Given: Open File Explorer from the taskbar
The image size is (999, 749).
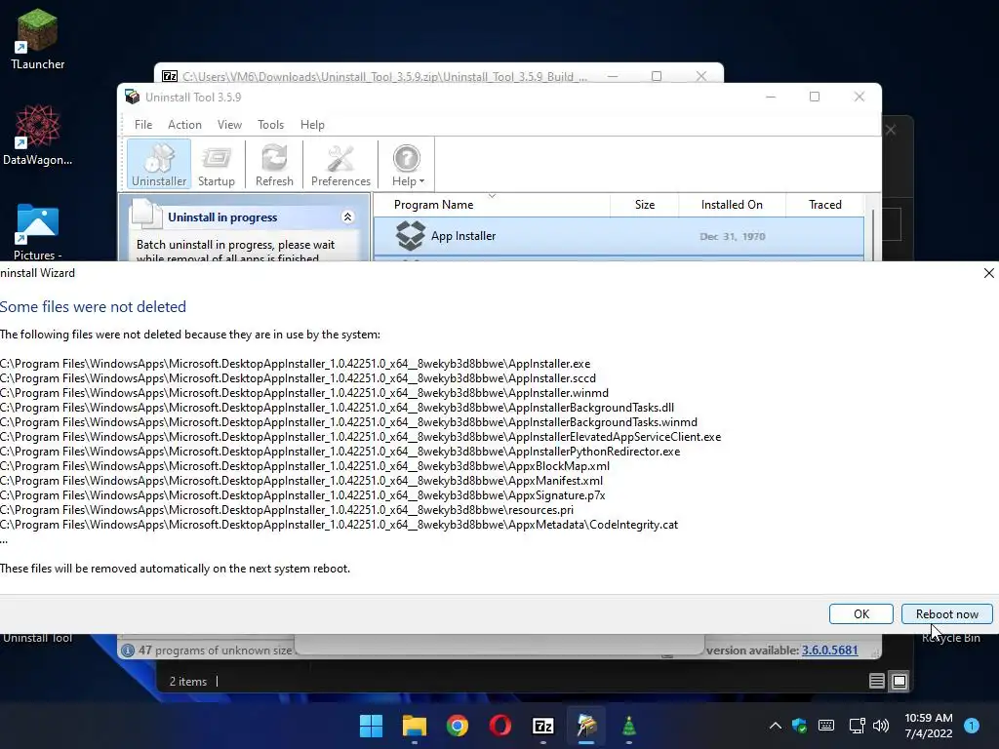Looking at the screenshot, I should (414, 726).
